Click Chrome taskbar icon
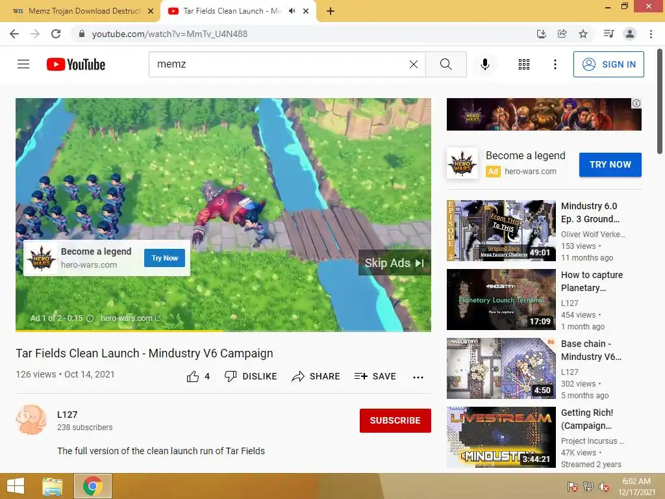This screenshot has width=665, height=499. (x=93, y=486)
